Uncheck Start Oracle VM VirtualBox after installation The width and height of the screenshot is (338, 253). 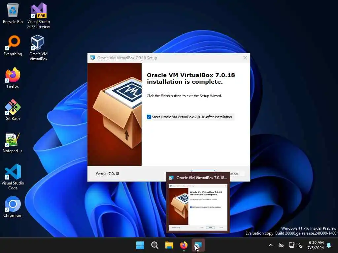tap(149, 117)
